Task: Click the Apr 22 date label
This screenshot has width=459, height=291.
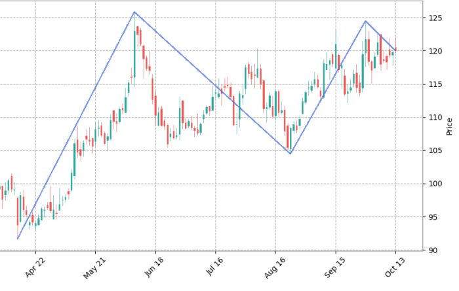Action: coord(35,268)
